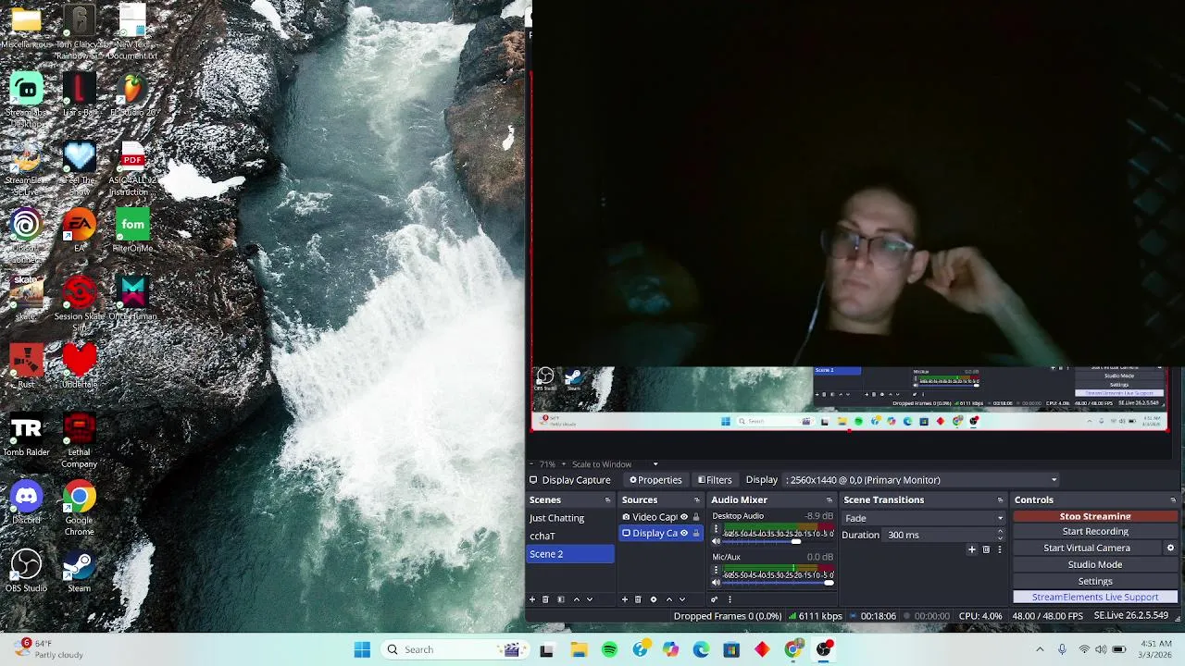Open advanced audio properties gears icon
The height and width of the screenshot is (666, 1185).
714,599
